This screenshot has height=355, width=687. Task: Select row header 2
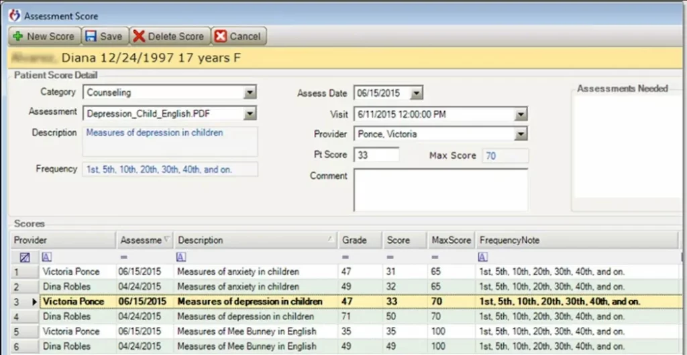pyautogui.click(x=25, y=287)
